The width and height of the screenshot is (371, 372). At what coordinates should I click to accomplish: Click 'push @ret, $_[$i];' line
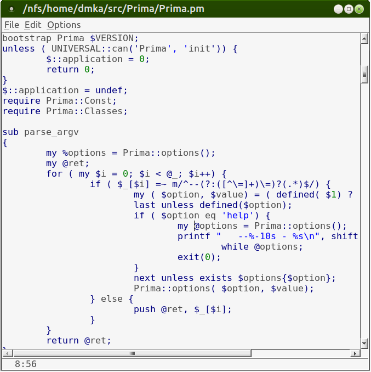pyautogui.click(x=182, y=309)
